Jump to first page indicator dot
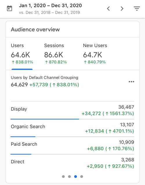Viewport: 145px width, 185px height. (63, 177)
